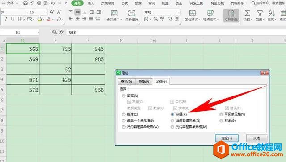Click the thousands separator format icon
The image size is (286, 162).
click(162, 19)
